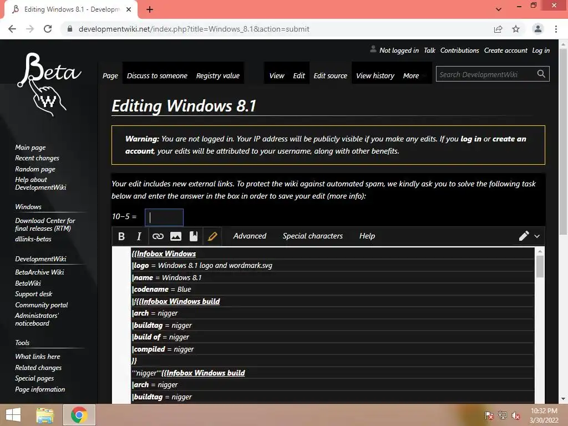
Task: Open What links here tool
Action: coord(38,357)
